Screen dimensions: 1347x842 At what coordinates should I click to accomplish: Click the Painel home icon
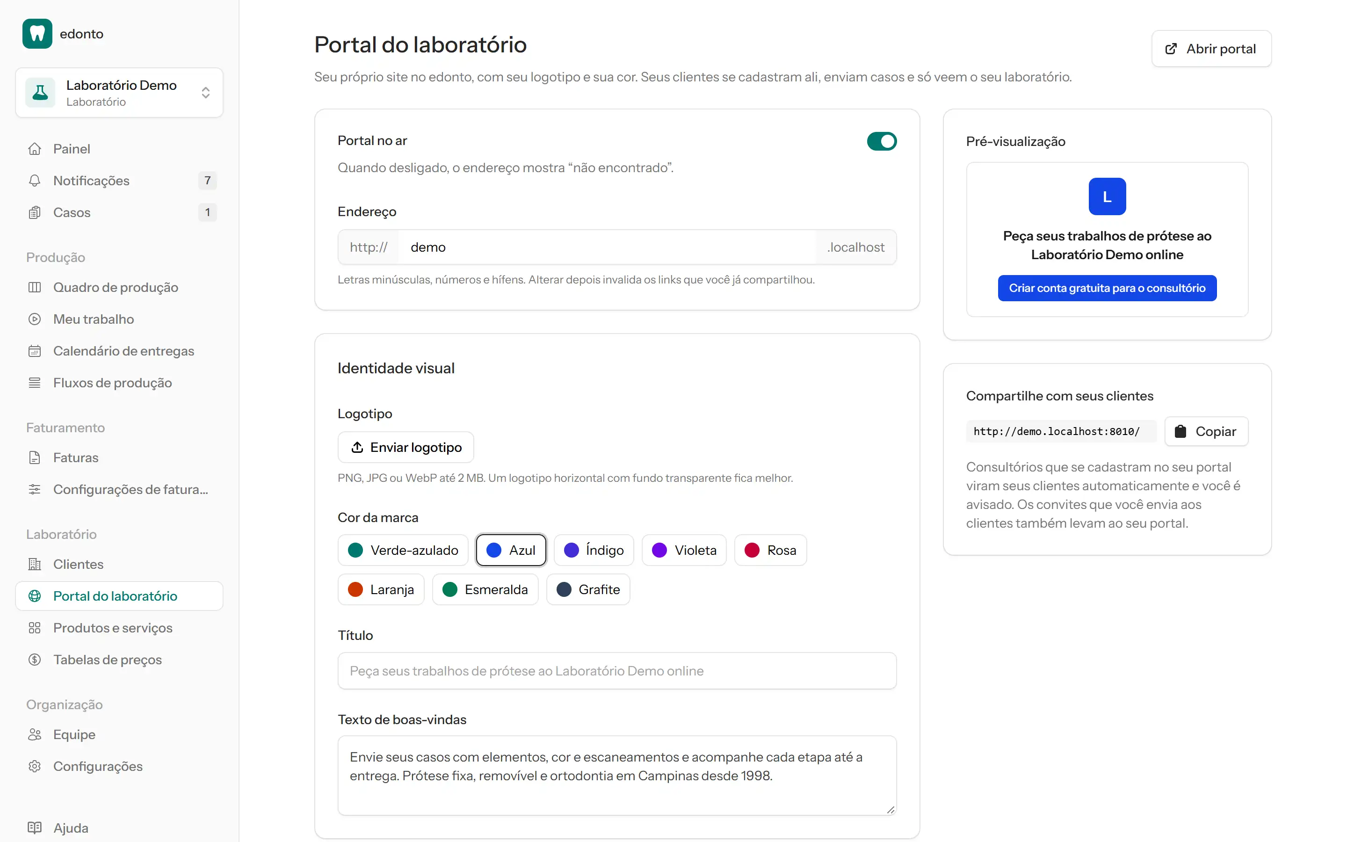click(35, 149)
